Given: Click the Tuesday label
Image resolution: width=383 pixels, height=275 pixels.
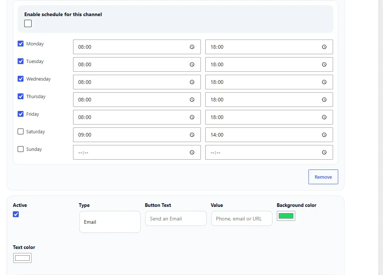Looking at the screenshot, I should pos(35,62).
